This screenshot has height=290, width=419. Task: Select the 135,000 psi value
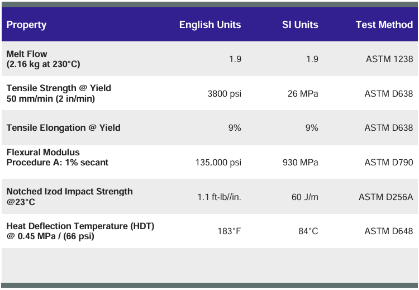coord(218,163)
